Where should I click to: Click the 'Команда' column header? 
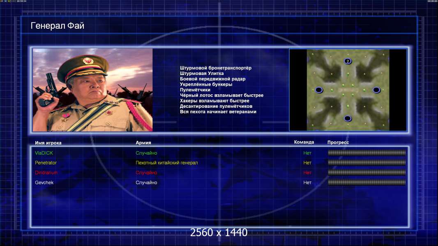(304, 142)
